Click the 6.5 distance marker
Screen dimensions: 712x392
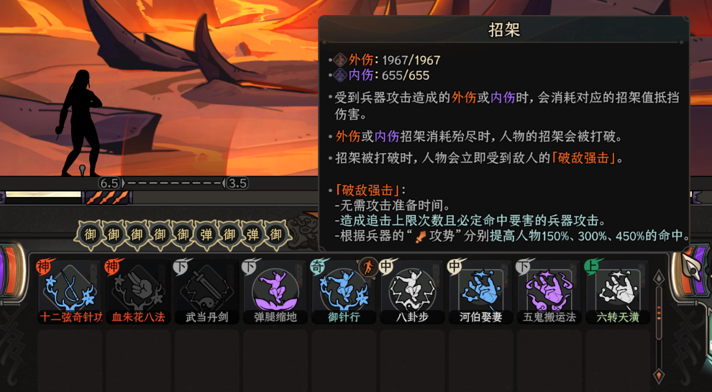click(109, 183)
